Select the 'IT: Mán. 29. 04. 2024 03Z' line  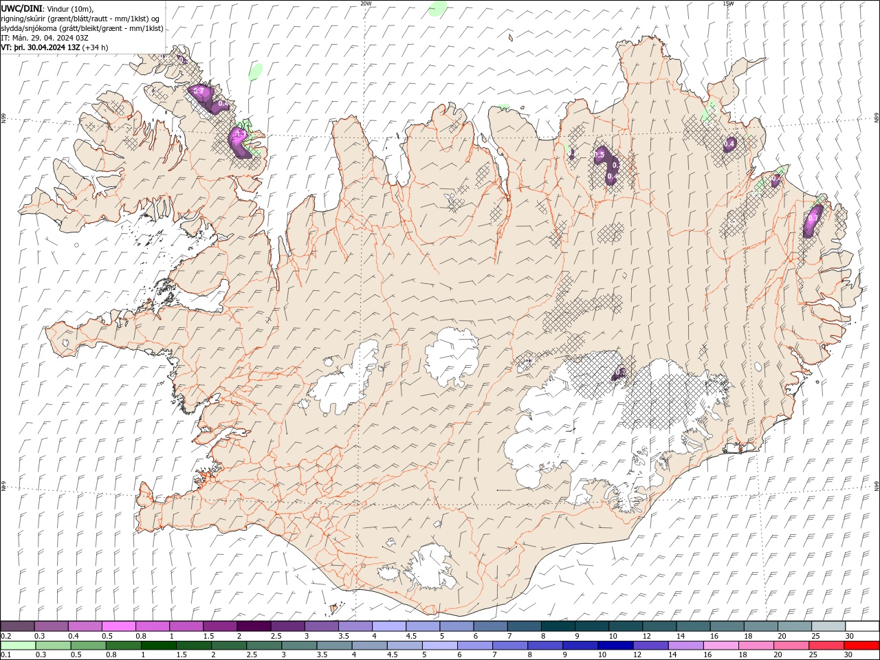[x=45, y=38]
